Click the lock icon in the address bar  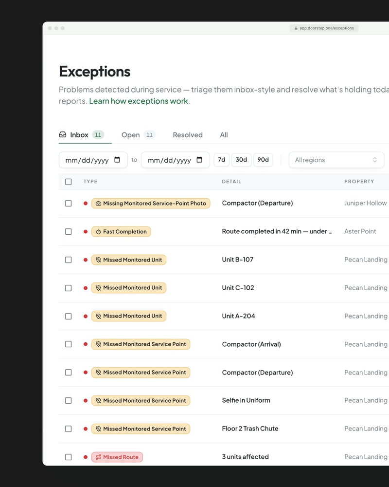coord(296,28)
